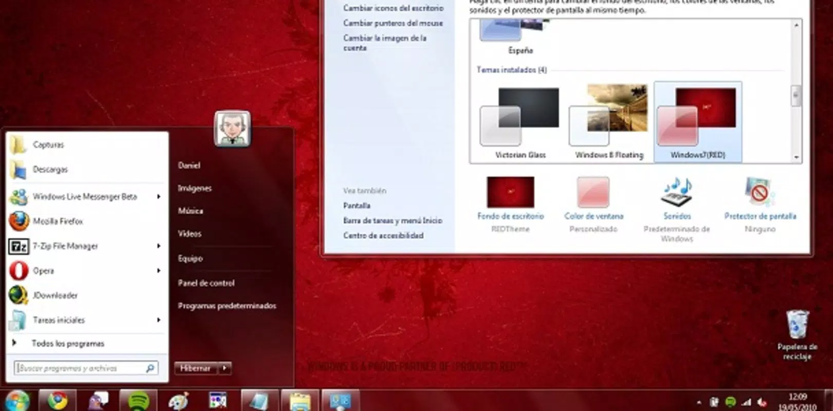
Task: Select the Windows7(RED) theme
Action: (x=697, y=122)
